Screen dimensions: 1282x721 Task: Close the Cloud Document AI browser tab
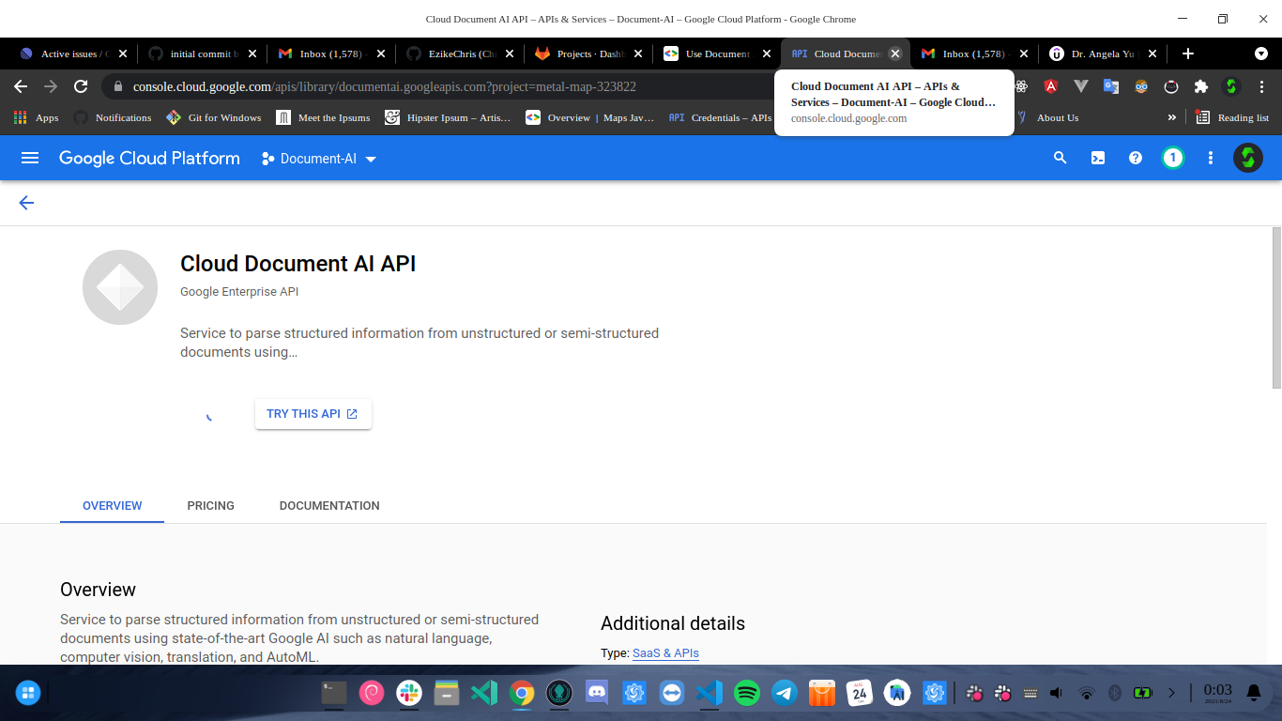[895, 54]
